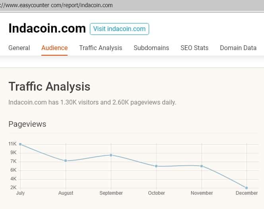Screen dimensions: 264x209
Task: Open the SEO Stats tab
Action: [x=194, y=48]
